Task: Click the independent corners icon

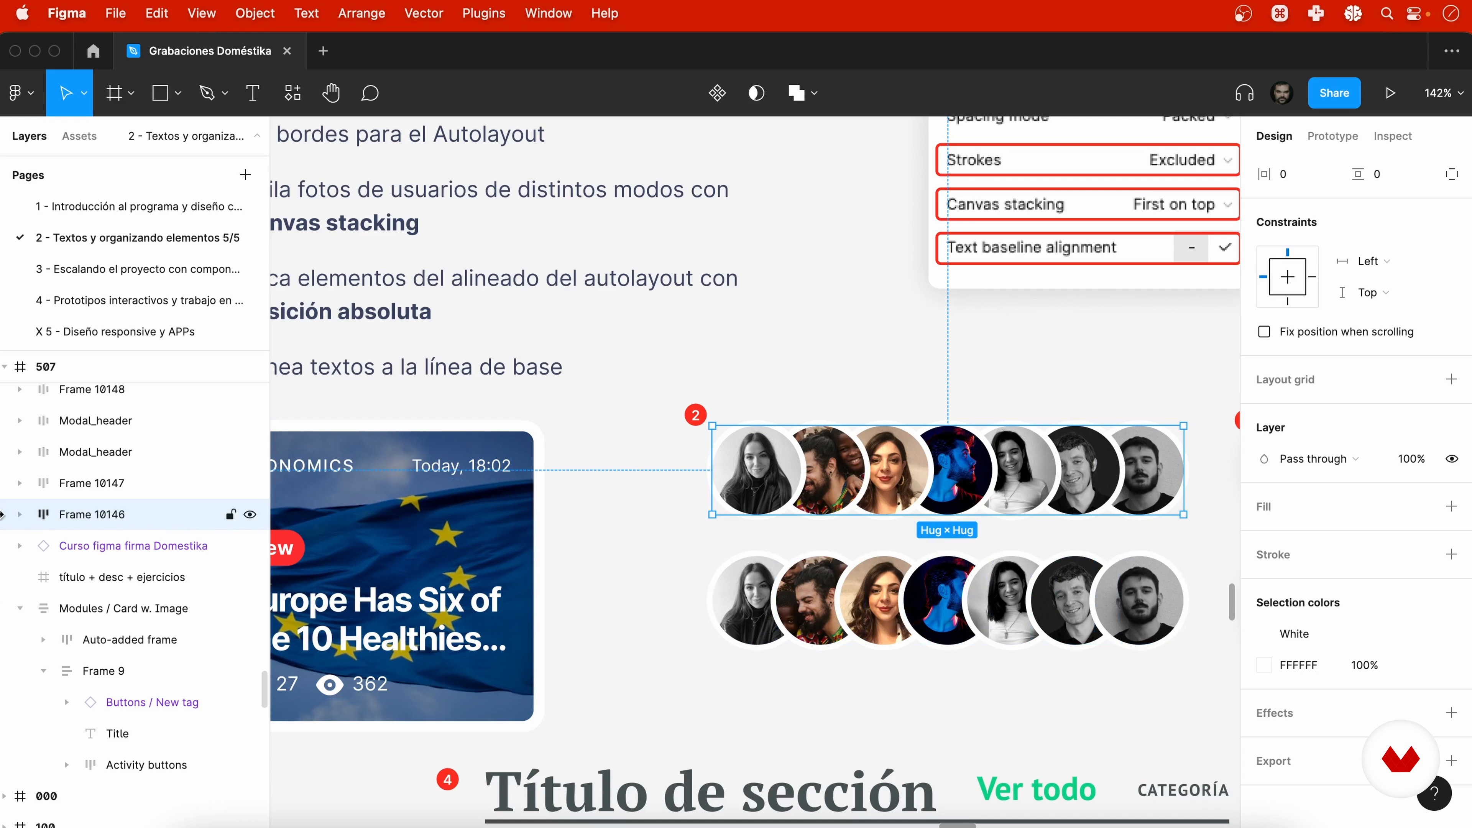Action: coord(1451,174)
